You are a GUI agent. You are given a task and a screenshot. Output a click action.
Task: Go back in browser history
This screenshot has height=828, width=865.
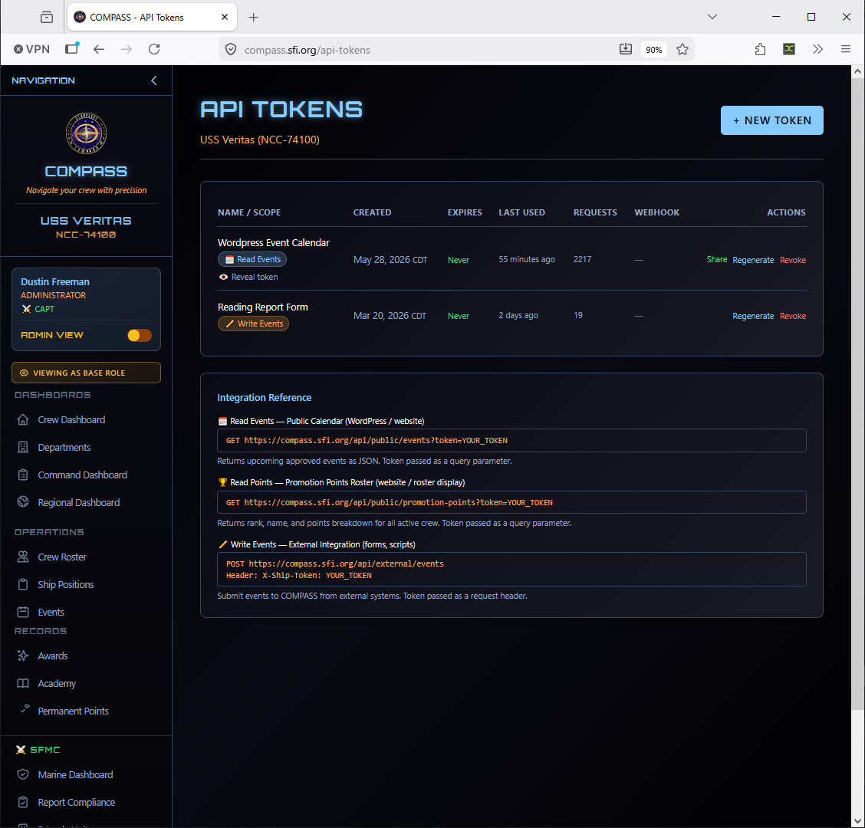99,50
